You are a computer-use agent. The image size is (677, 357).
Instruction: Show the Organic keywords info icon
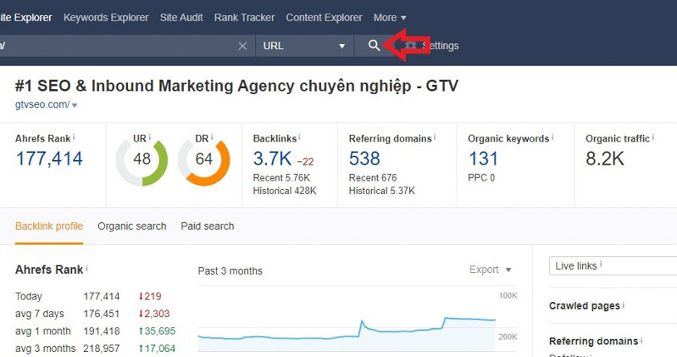(x=552, y=137)
